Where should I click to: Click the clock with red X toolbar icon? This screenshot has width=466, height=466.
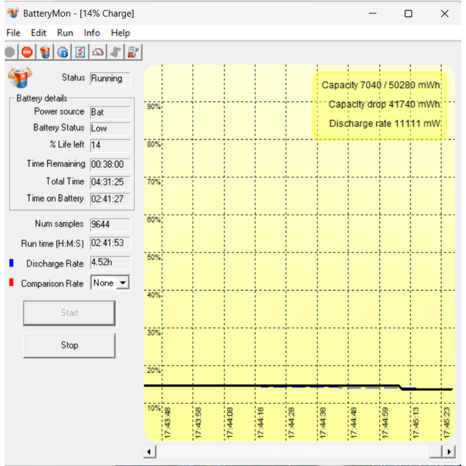point(133,52)
